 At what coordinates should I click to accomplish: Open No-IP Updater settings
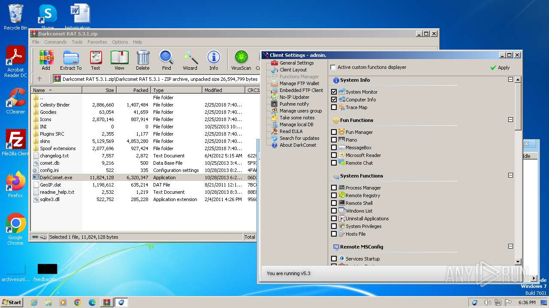(x=294, y=97)
